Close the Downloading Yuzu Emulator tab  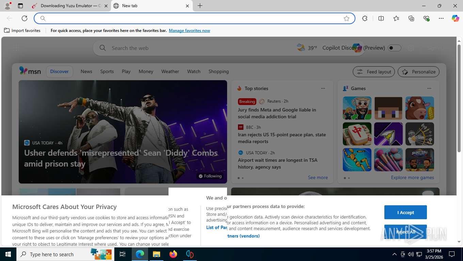point(106,6)
